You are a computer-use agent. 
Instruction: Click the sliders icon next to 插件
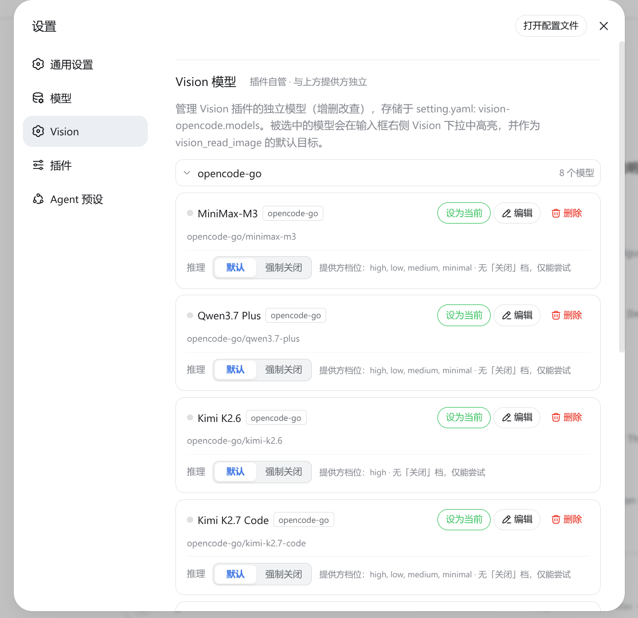coord(38,165)
